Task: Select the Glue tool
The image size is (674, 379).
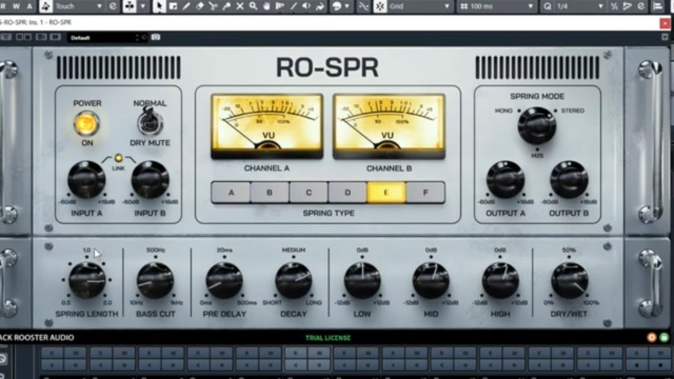Action: [226, 6]
